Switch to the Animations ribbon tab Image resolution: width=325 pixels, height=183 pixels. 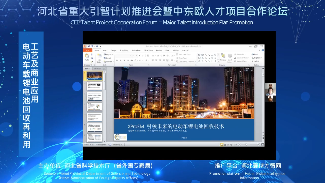(136, 50)
